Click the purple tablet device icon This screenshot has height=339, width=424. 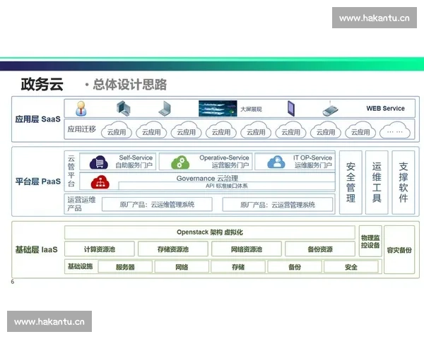point(291,109)
